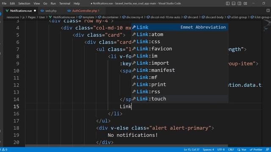Select the Link:css suggestion
The height and width of the screenshot is (152, 271).
click(180, 41)
